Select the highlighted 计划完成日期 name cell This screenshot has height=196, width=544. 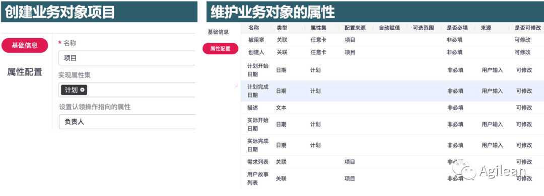point(258,91)
